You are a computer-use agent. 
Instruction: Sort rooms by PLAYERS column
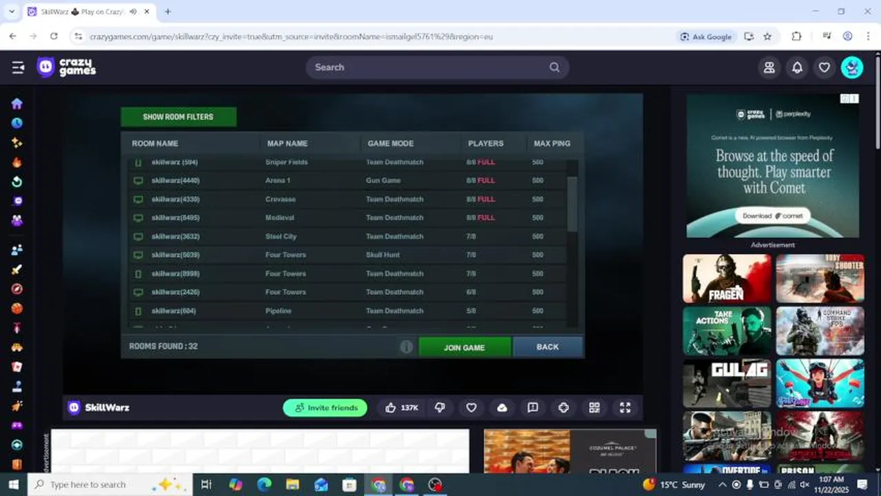click(486, 143)
